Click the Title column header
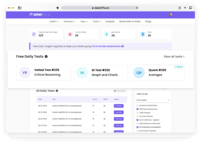The width and height of the screenshot is (201, 142). point(54,99)
